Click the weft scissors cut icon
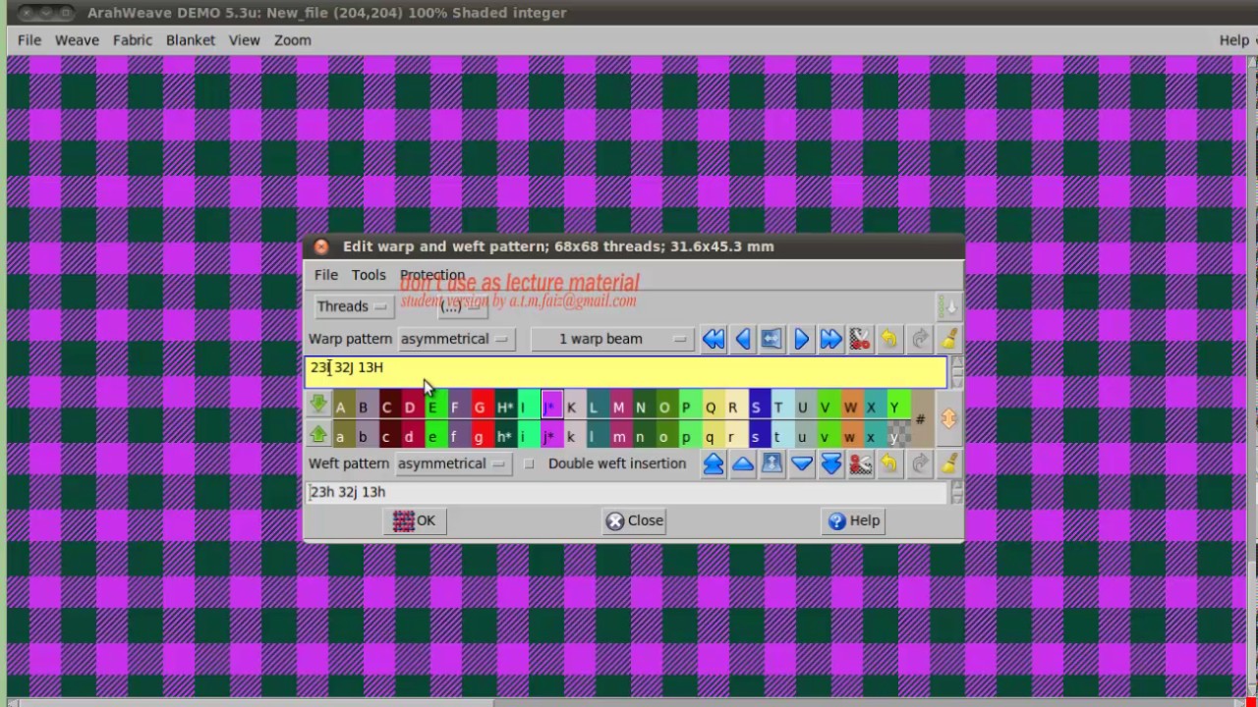The width and height of the screenshot is (1258, 707). [860, 463]
